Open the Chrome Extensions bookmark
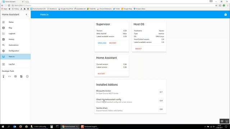The image size is (230, 129). pos(104,9)
